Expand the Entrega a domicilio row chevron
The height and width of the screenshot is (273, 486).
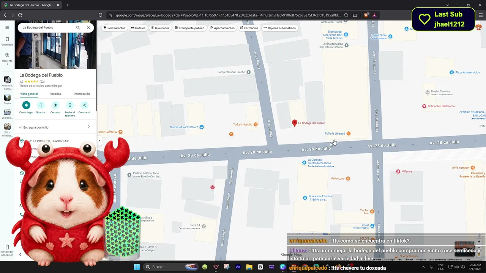click(89, 127)
